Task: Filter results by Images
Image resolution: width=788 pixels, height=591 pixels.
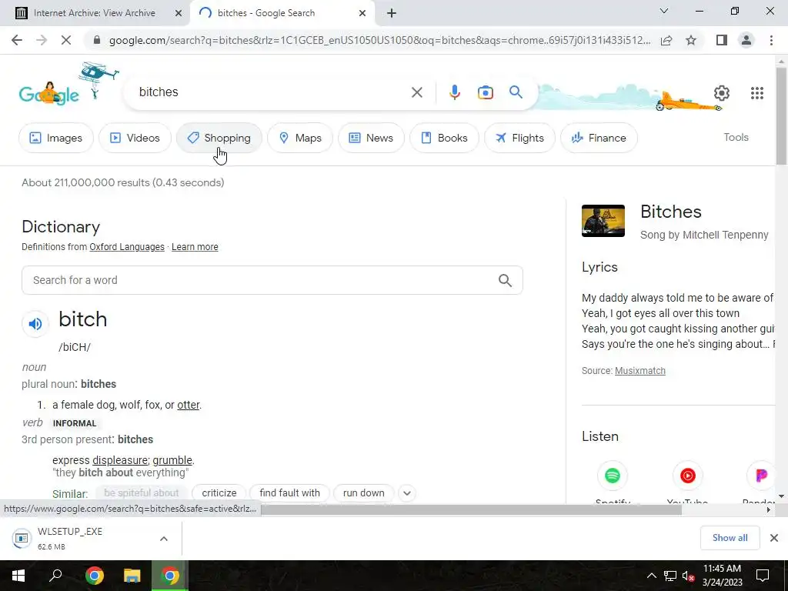Action: pos(55,138)
